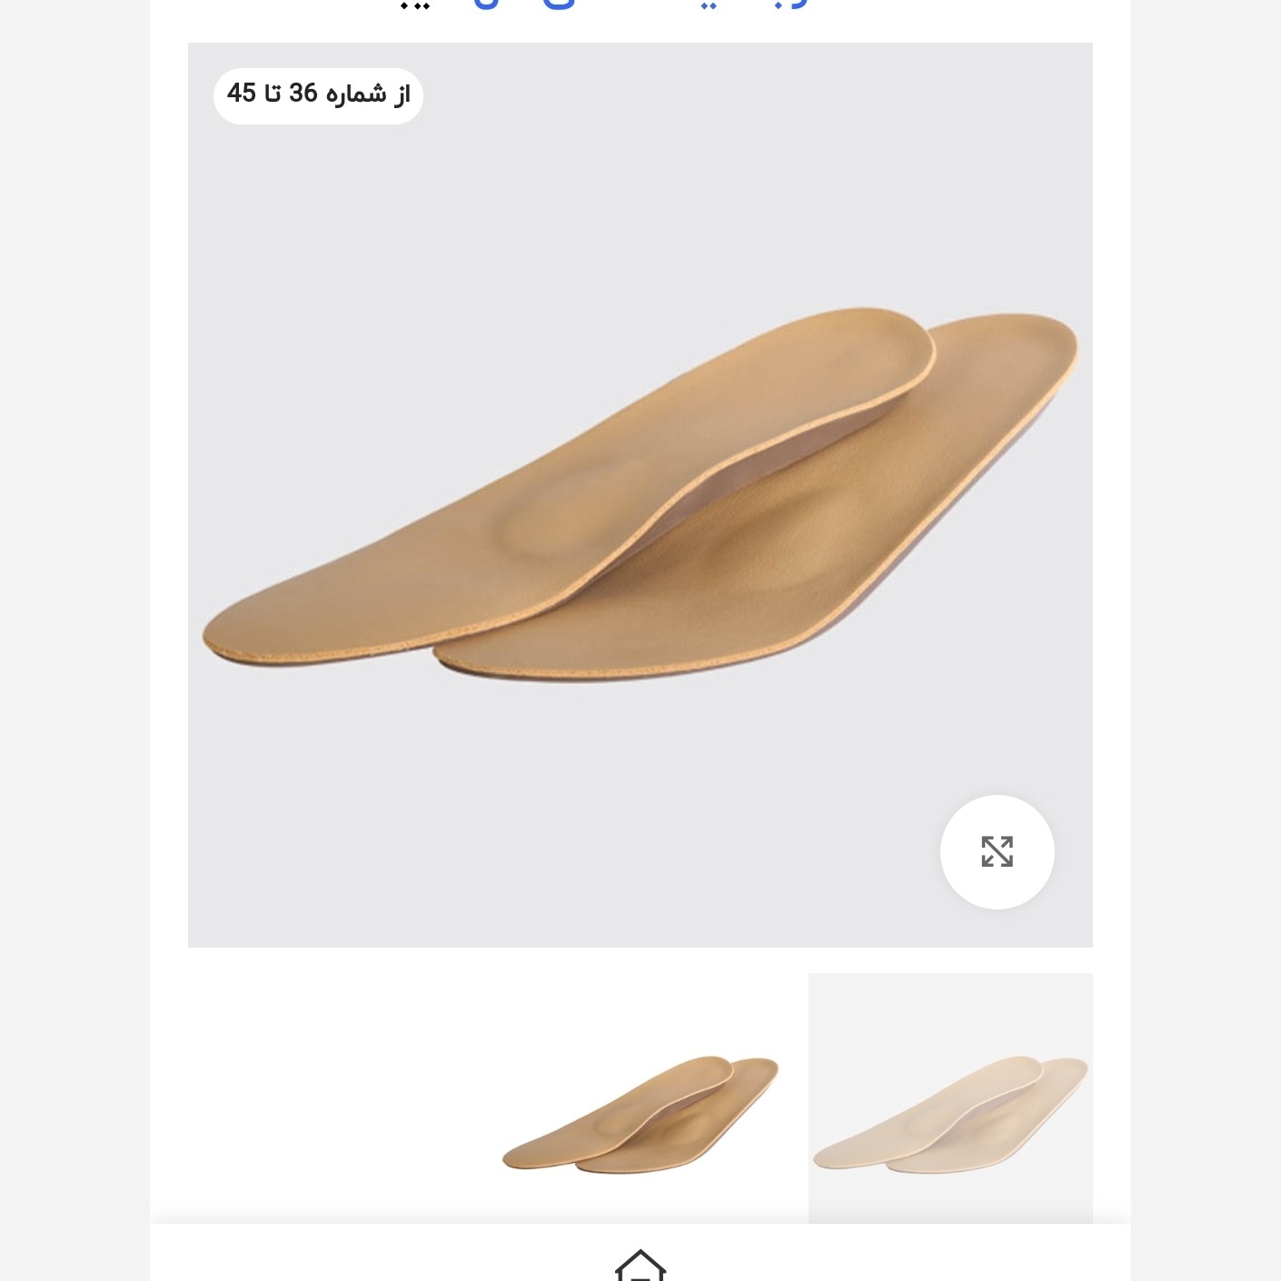Go to home via the house icon

click(640, 1266)
